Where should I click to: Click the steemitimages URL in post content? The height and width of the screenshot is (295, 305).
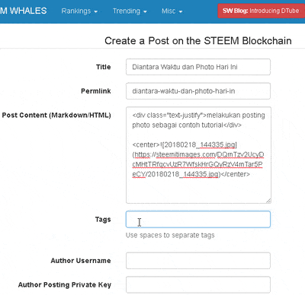tap(197, 164)
